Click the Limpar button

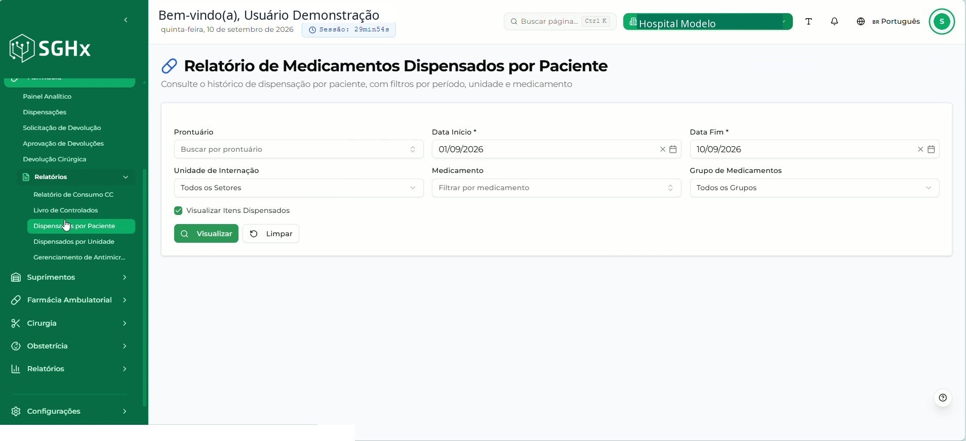point(271,234)
